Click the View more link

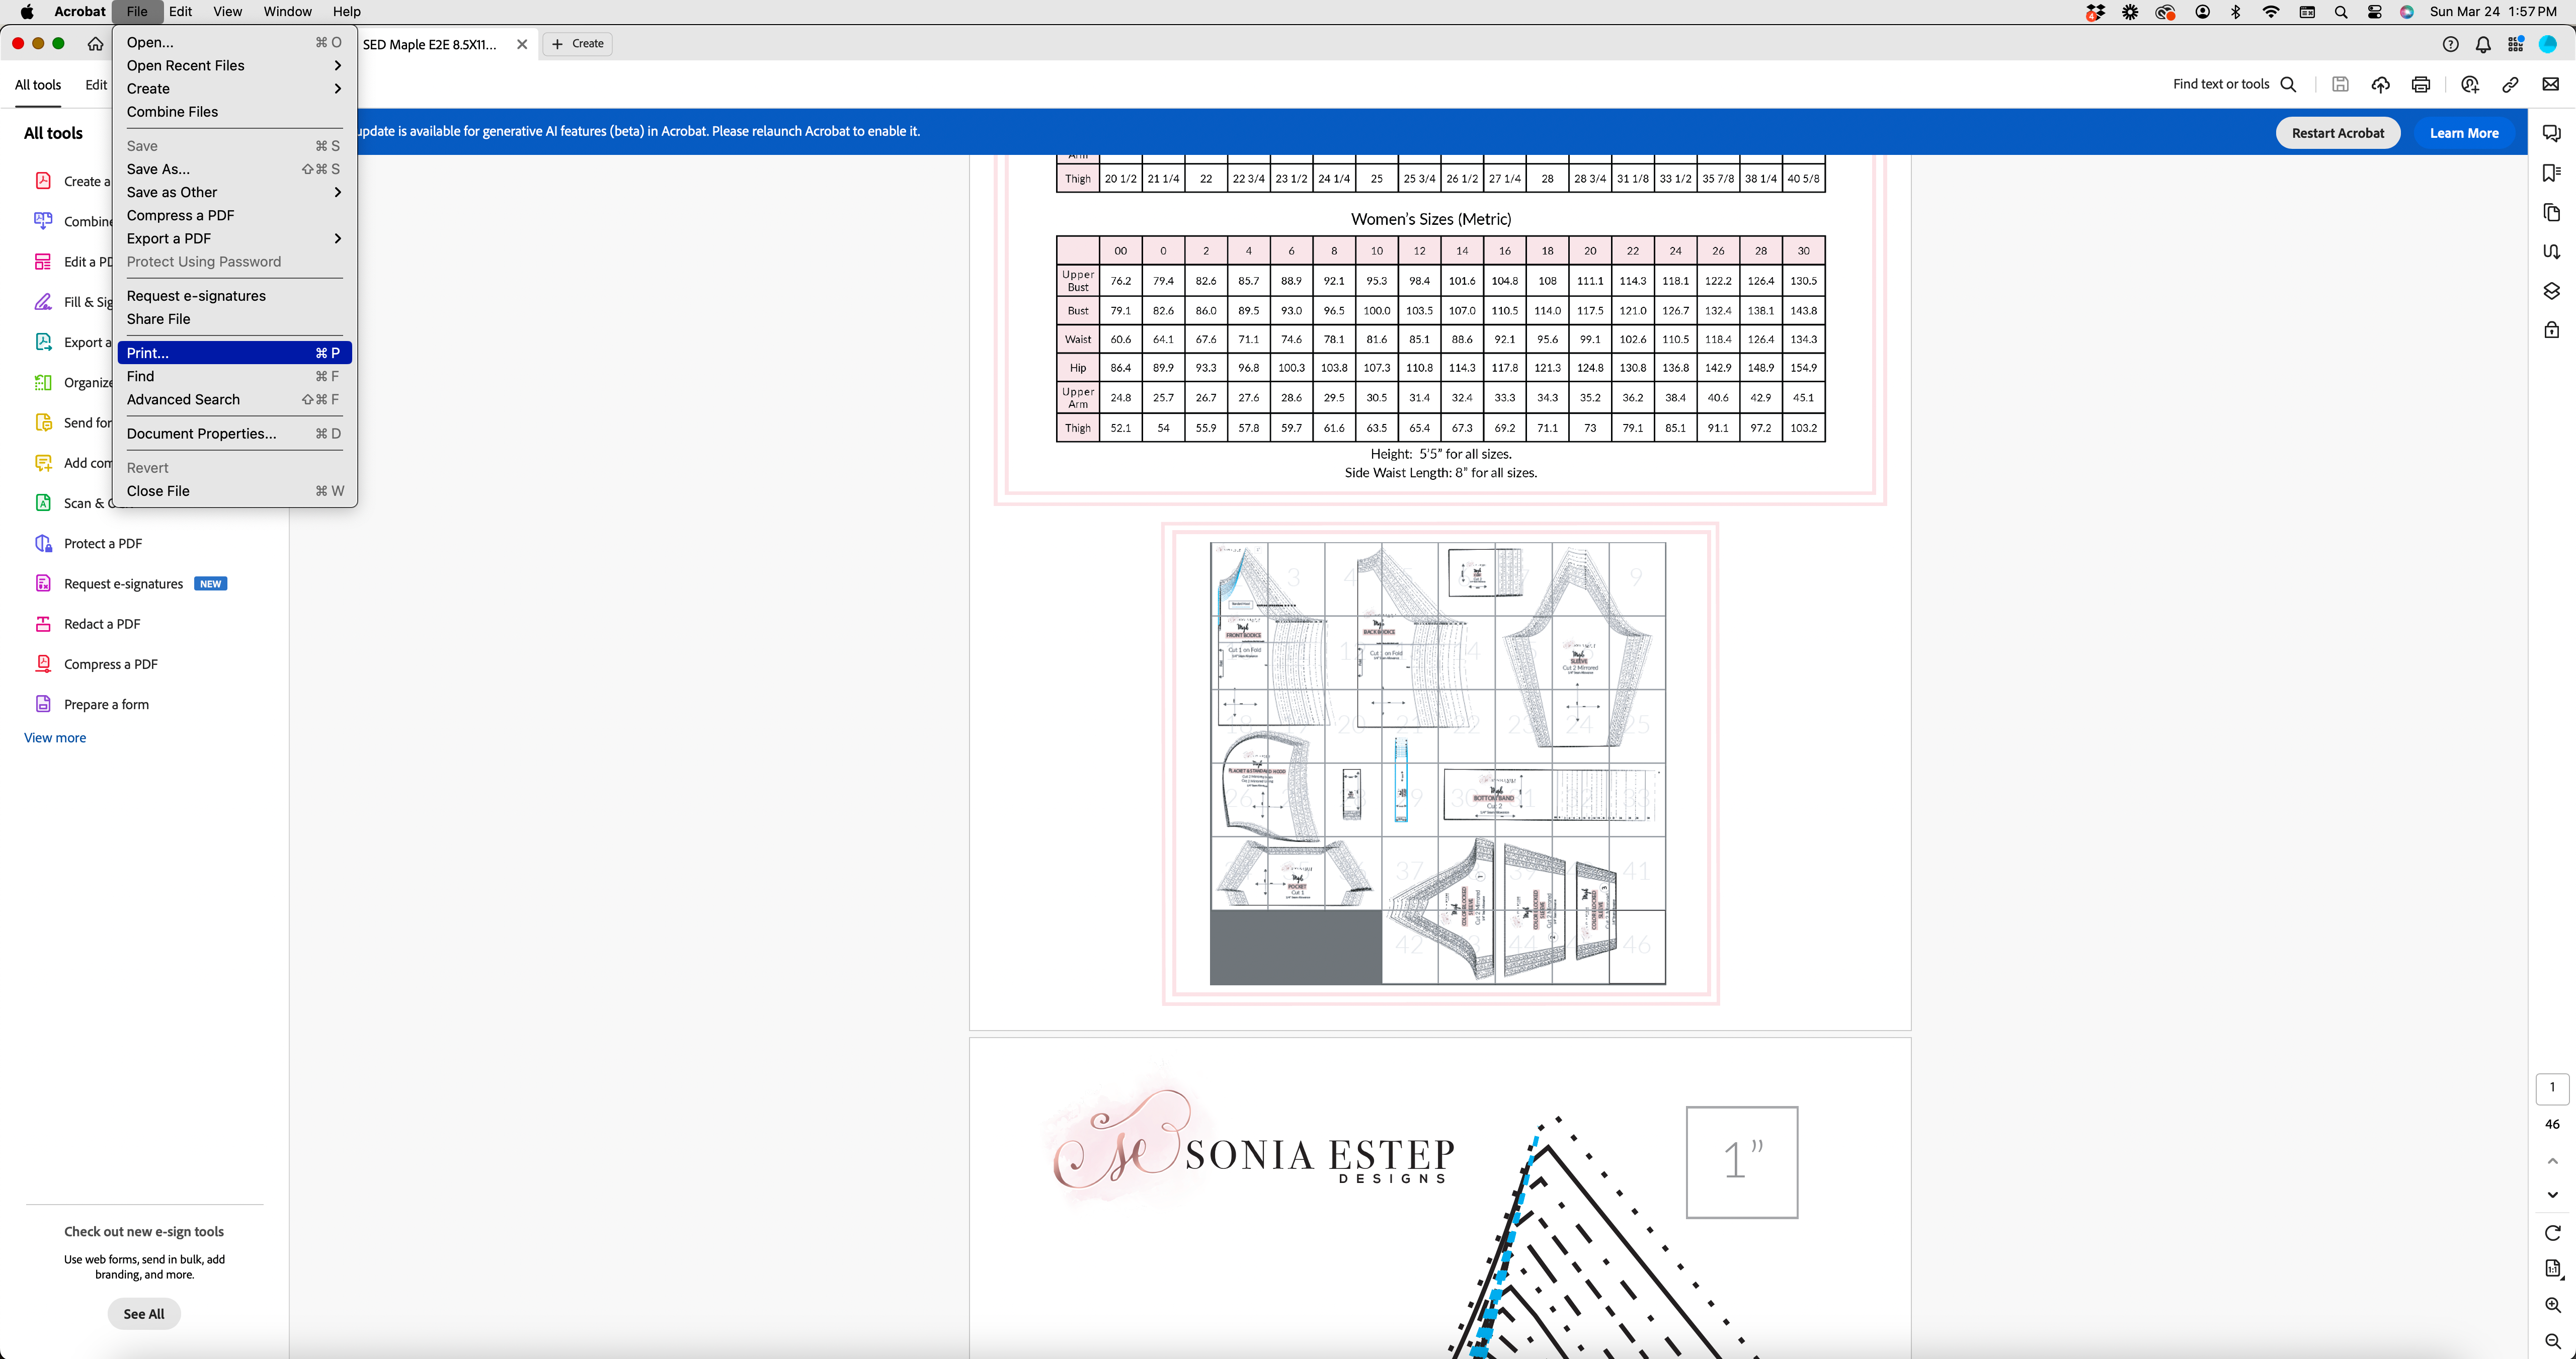[x=55, y=738]
